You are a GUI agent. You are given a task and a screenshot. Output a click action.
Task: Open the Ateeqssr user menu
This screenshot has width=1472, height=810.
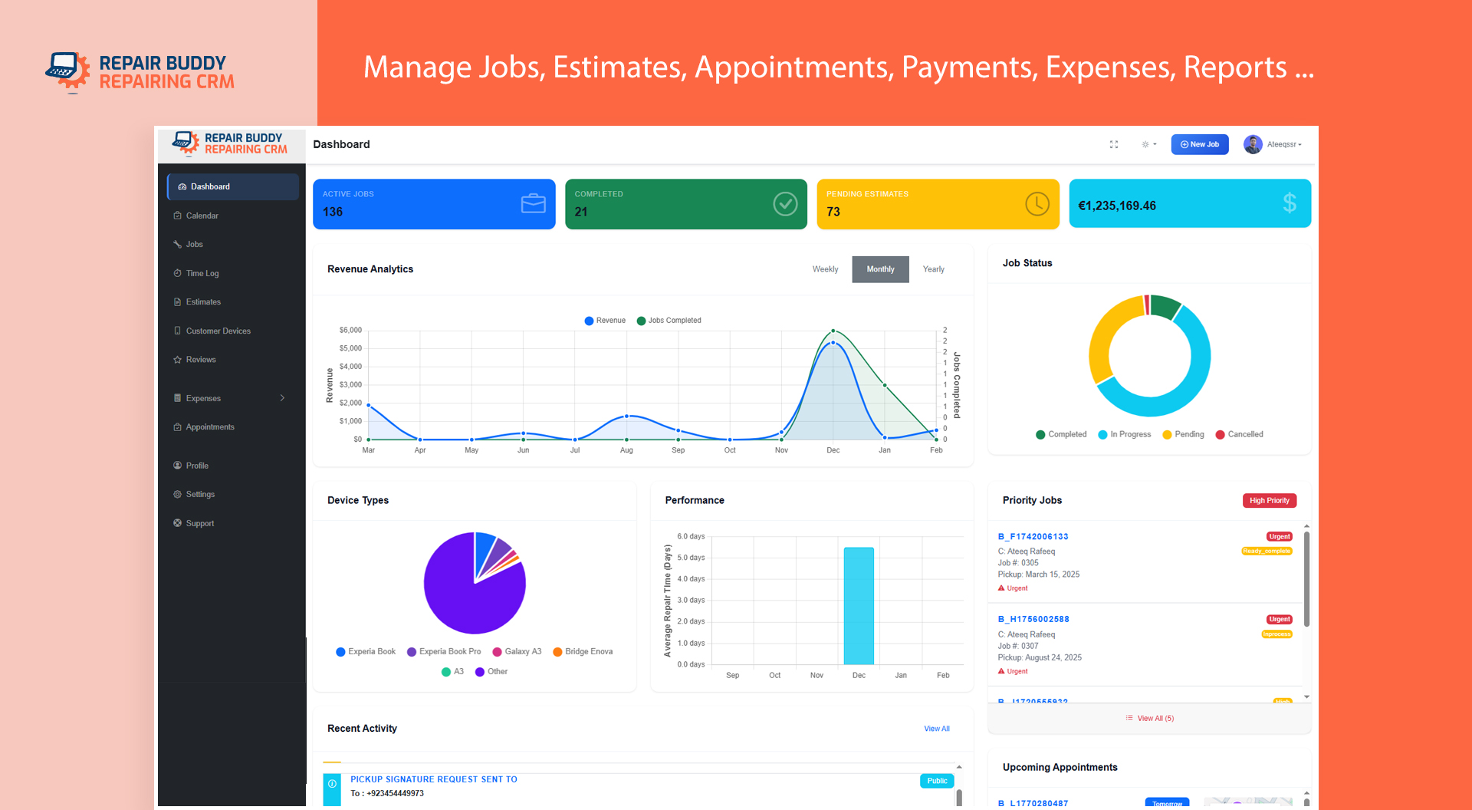point(1273,144)
